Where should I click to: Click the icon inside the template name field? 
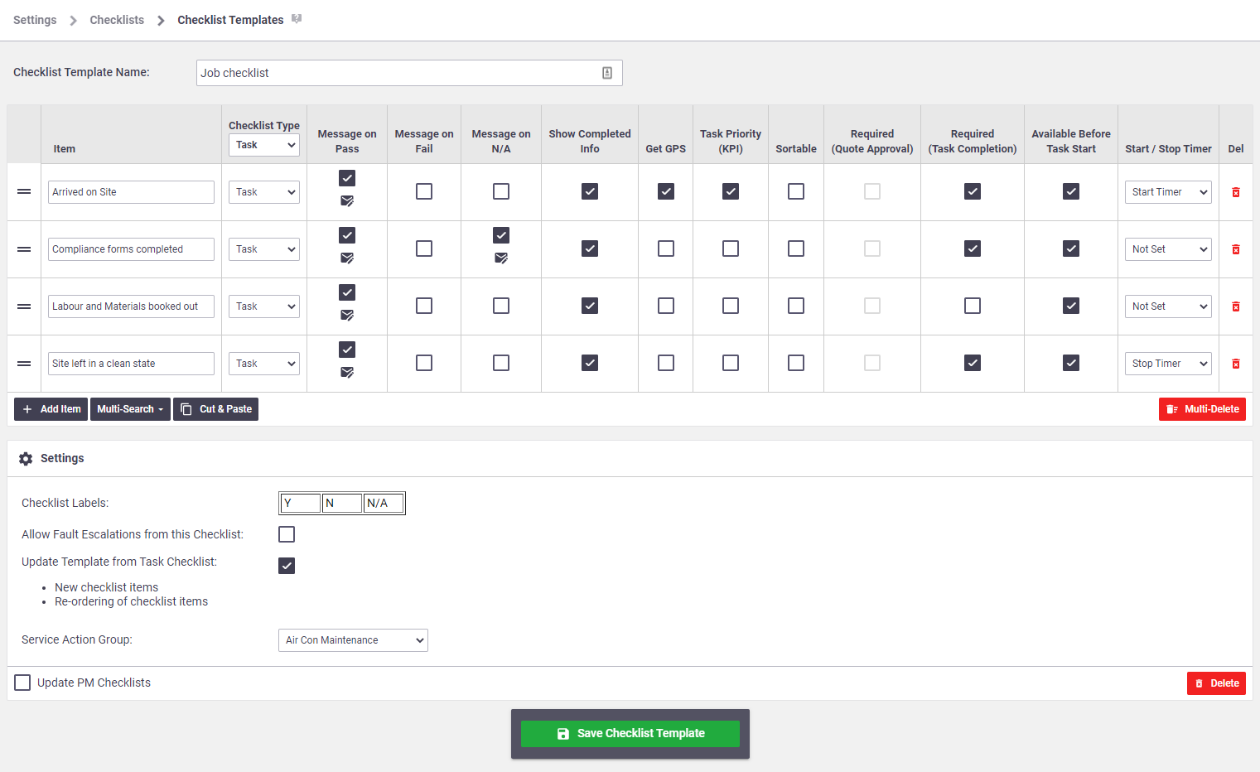607,73
